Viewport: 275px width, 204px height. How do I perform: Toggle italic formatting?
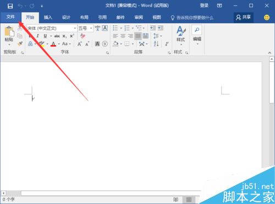tap(37, 36)
